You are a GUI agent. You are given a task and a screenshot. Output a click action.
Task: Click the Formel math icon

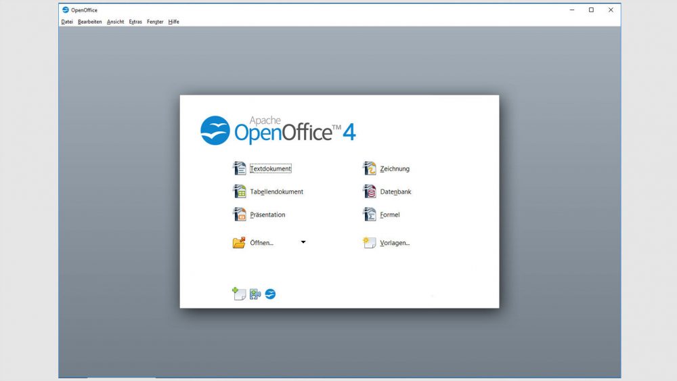[369, 215]
